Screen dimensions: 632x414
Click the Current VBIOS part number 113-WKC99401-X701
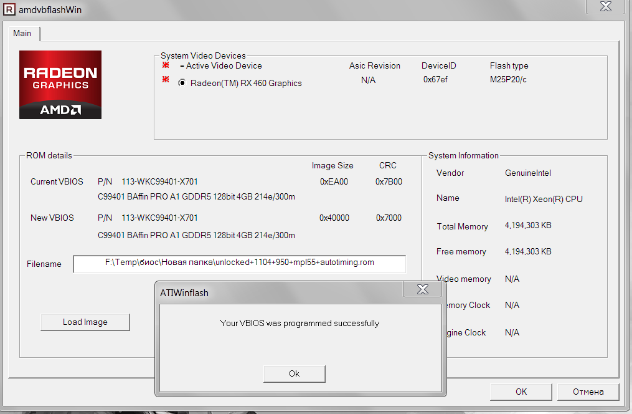(x=159, y=181)
